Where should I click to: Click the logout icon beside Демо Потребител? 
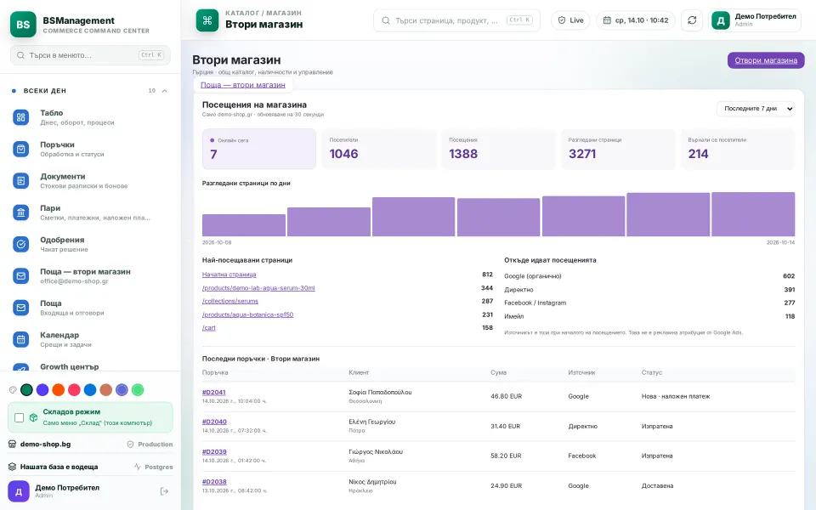click(164, 491)
